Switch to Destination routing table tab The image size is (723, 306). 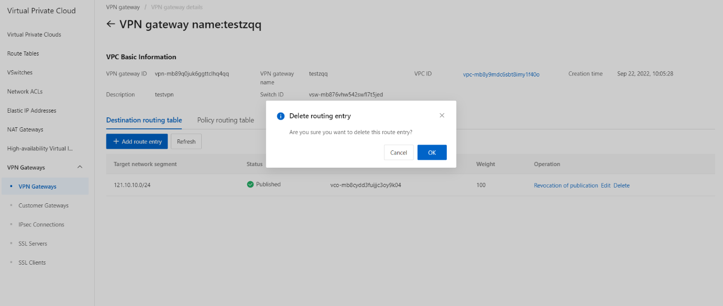pos(144,120)
